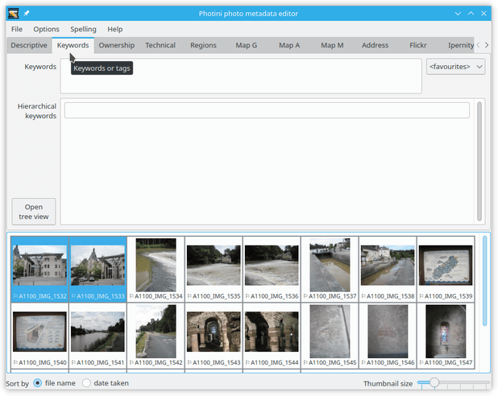Viewport: 498px width, 396px height.
Task: Open the Regions tab
Action: 203,45
